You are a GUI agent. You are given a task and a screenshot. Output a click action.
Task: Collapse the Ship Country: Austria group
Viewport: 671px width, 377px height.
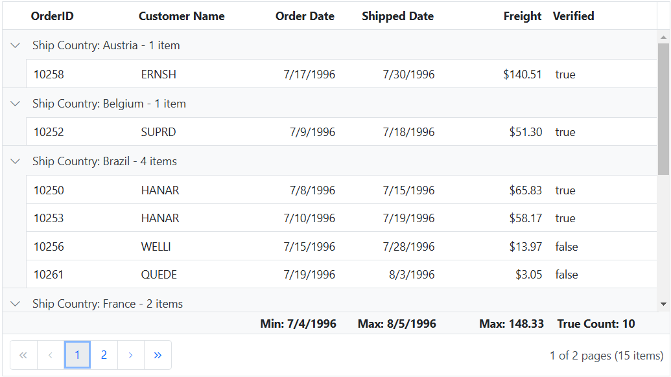point(16,45)
